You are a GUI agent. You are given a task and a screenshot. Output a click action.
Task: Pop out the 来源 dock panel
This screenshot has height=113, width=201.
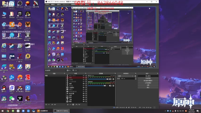click(x=86, y=73)
